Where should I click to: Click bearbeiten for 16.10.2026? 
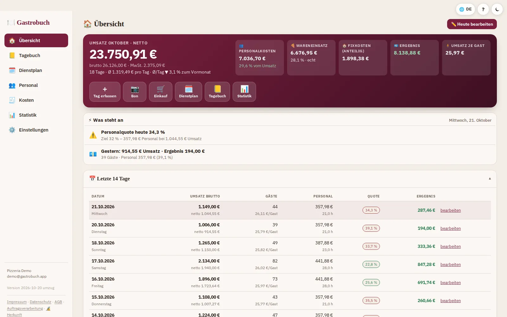tap(451, 282)
